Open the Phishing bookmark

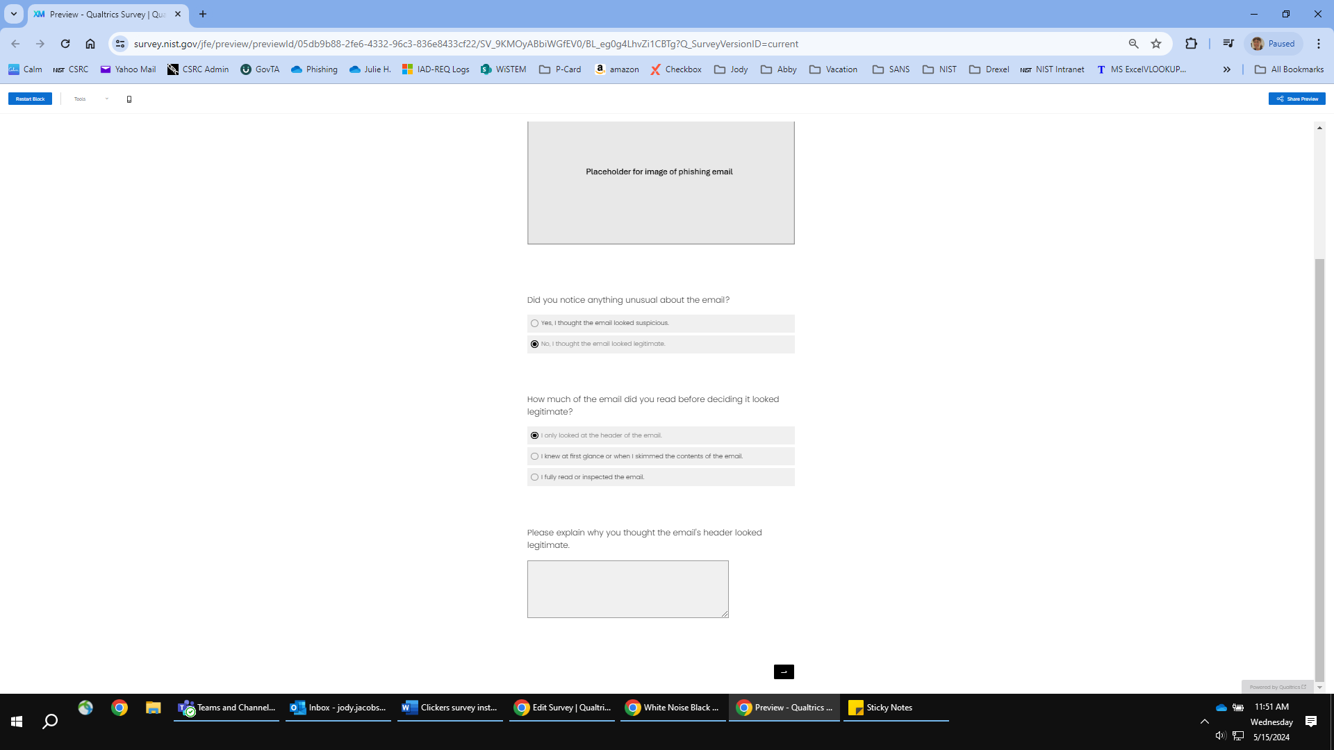314,69
